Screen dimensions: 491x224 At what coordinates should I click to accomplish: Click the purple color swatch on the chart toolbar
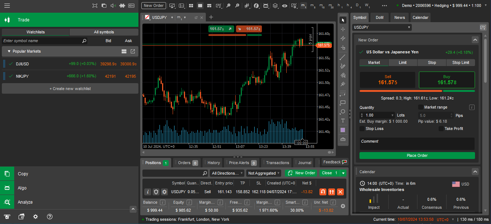click(x=343, y=129)
